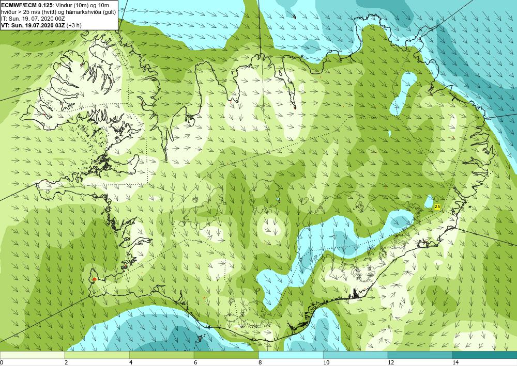Click the ECMWF/ECM 0.125 title line
Screen dimensions: 517x366
pyautogui.click(x=55, y=5)
